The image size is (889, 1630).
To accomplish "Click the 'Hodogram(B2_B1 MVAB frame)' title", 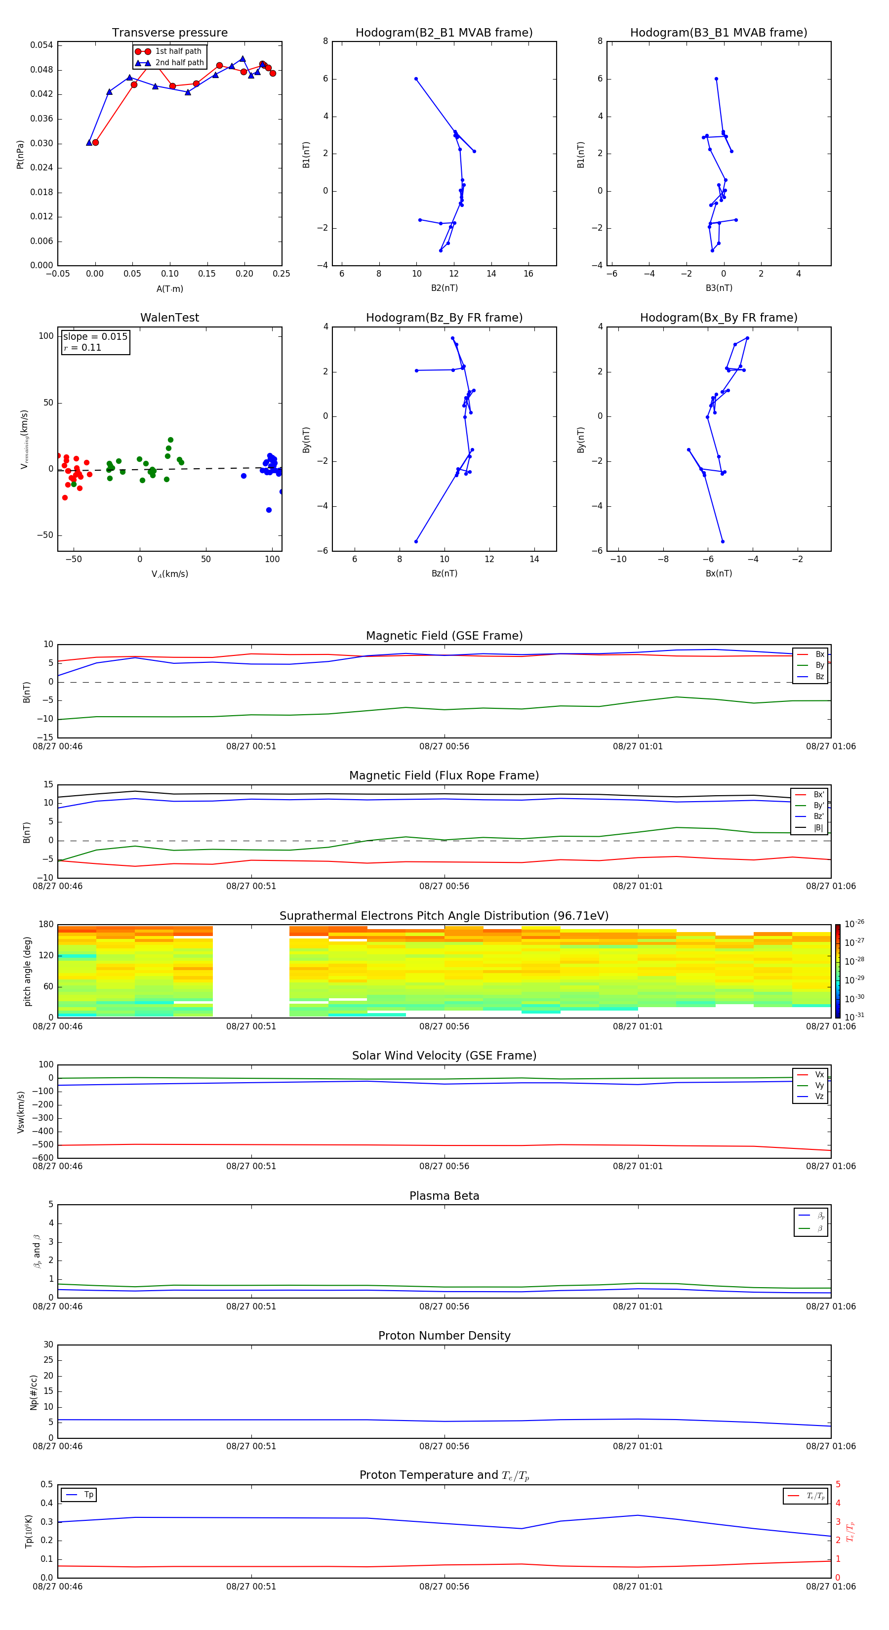I will point(444,32).
